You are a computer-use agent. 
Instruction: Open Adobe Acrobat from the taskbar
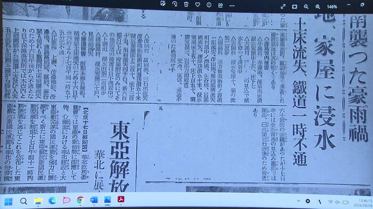121,199
